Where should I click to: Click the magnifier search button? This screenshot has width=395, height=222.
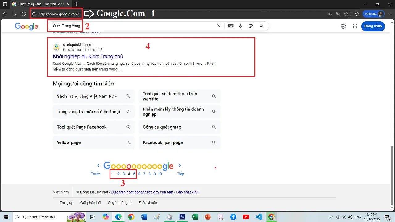pos(261,26)
